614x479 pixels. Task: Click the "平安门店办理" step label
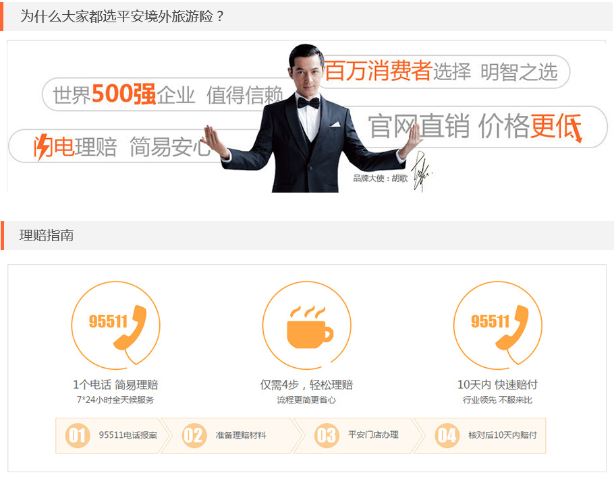tap(374, 435)
